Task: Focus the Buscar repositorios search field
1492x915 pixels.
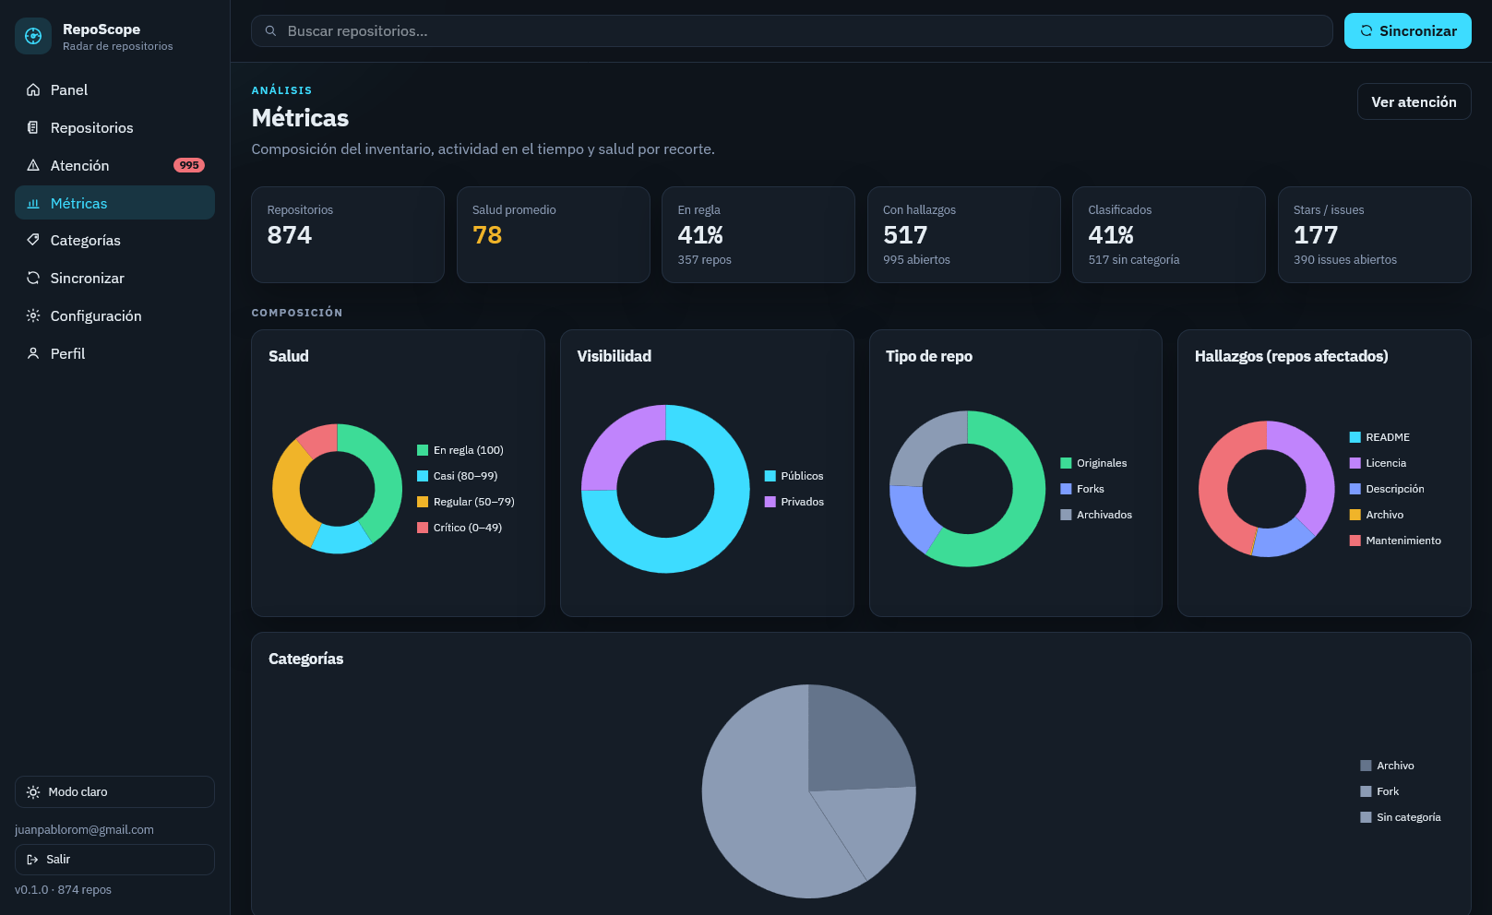Action: tap(792, 31)
